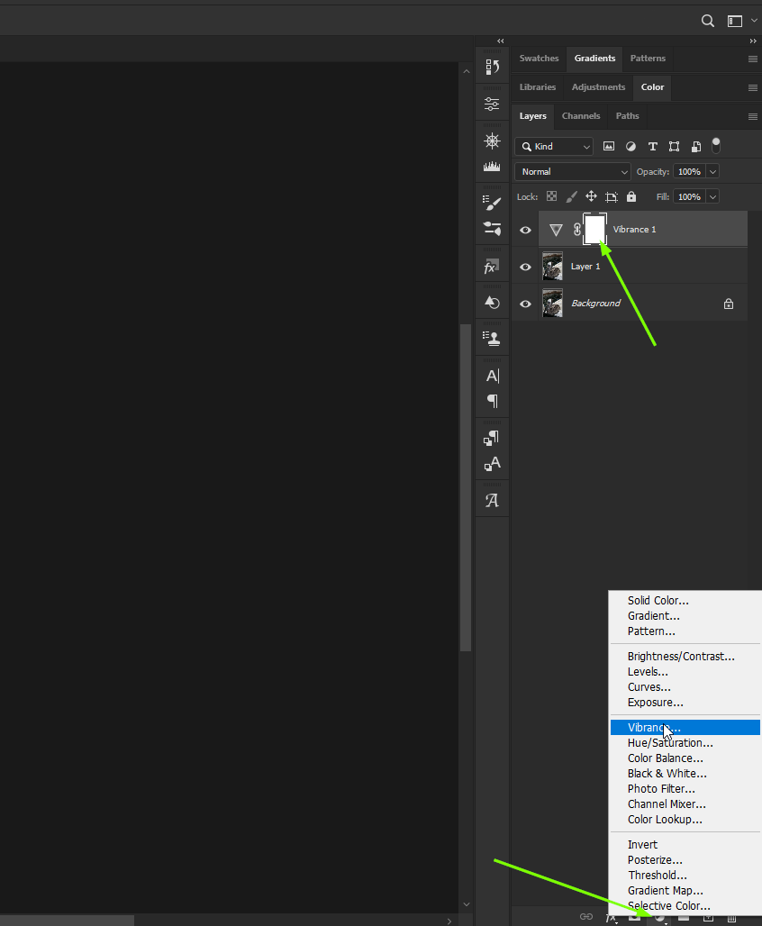This screenshot has height=926, width=762.
Task: Open the blending mode dropdown set to Normal
Action: 572,171
